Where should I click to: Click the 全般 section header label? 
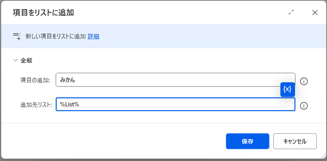[x=26, y=61]
